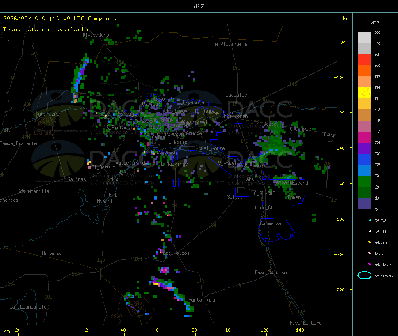This screenshot has height=336, width=398.
Task: Click the yellow eburn arrow legend icon
Action: tap(364, 242)
